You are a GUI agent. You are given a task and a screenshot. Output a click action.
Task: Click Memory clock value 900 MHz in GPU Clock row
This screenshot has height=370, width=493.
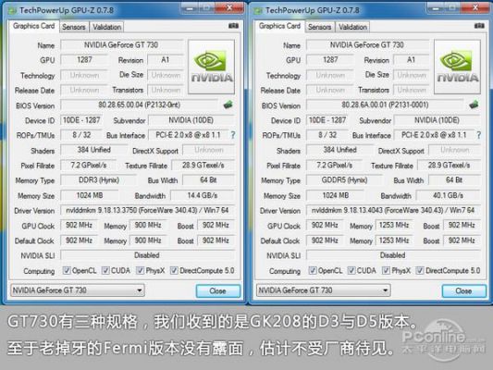[148, 225]
